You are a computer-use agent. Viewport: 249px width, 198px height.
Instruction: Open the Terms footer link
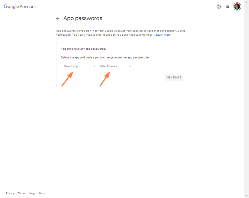(22, 193)
